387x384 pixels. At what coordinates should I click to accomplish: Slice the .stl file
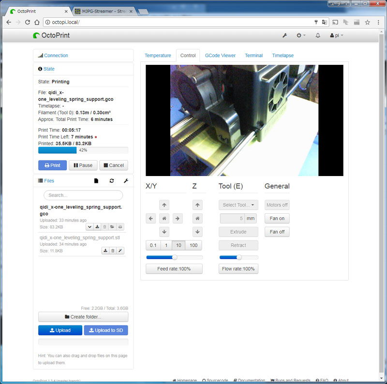point(120,251)
